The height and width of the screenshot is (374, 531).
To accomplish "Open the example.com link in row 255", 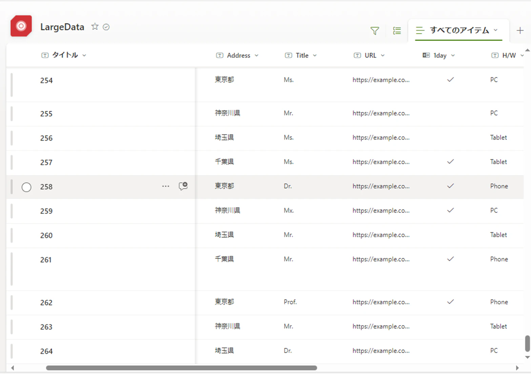I will click(x=381, y=113).
